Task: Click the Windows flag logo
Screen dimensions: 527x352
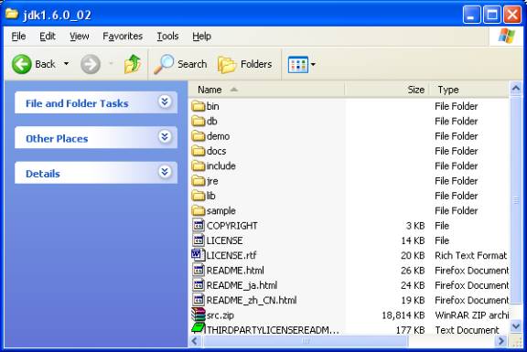Action: point(506,36)
